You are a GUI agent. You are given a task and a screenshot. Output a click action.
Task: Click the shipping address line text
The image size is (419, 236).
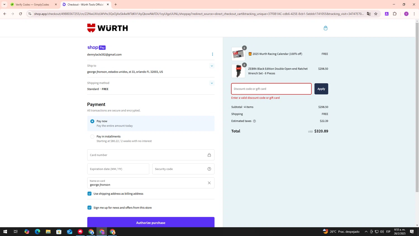125,72
